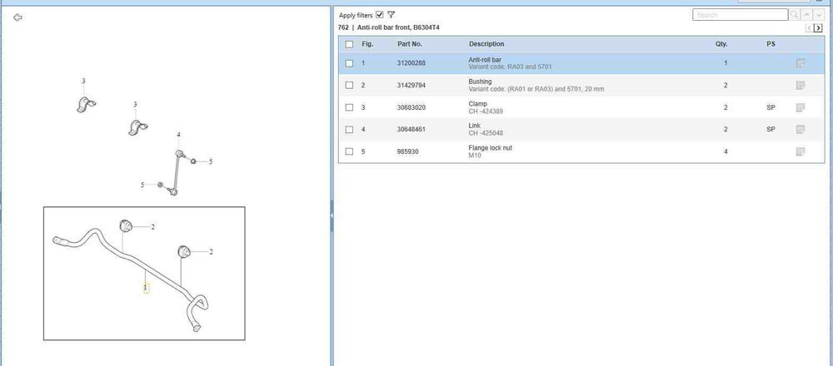Open note icon for Flange lock nut row

tap(800, 151)
